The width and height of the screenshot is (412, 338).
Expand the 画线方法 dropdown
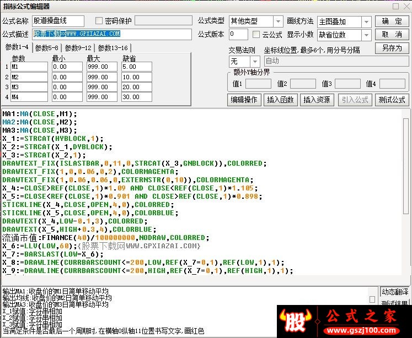(x=366, y=22)
